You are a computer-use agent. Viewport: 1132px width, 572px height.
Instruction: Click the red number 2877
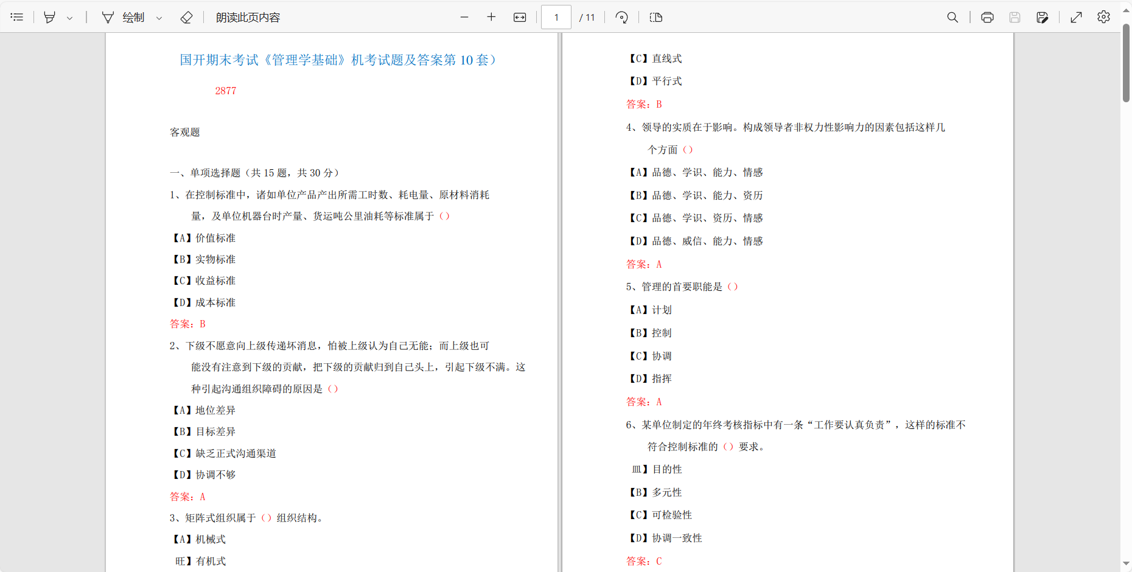(226, 91)
